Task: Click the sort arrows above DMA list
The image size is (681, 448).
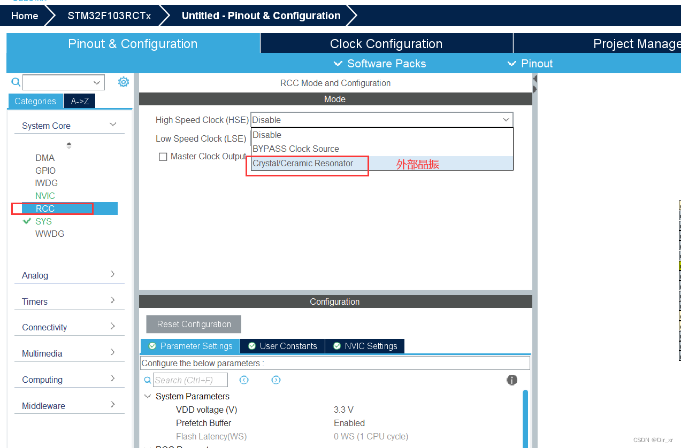Action: (68, 145)
